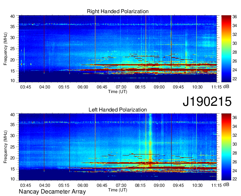Click the right-handed plot's dB color bar
Image resolution: width=241 pixels, height=196 pixels.
(226, 49)
